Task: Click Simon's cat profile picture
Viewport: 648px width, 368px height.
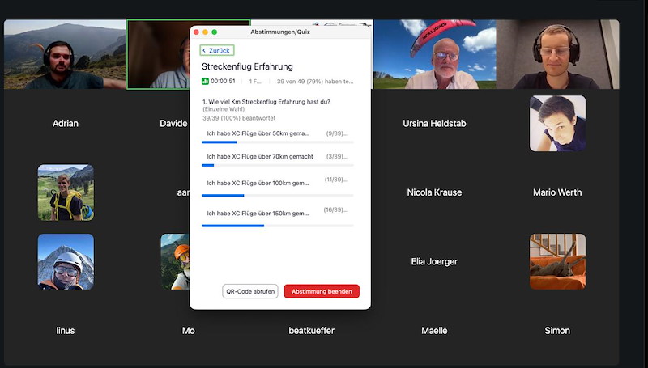Action: (x=557, y=261)
